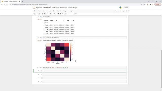Click the Python 3 kernel indicator circle

click(128, 11)
